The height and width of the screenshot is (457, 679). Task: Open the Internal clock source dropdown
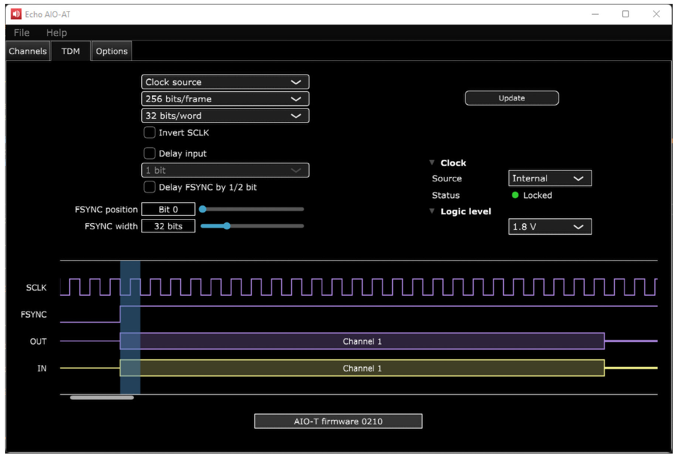coord(550,178)
